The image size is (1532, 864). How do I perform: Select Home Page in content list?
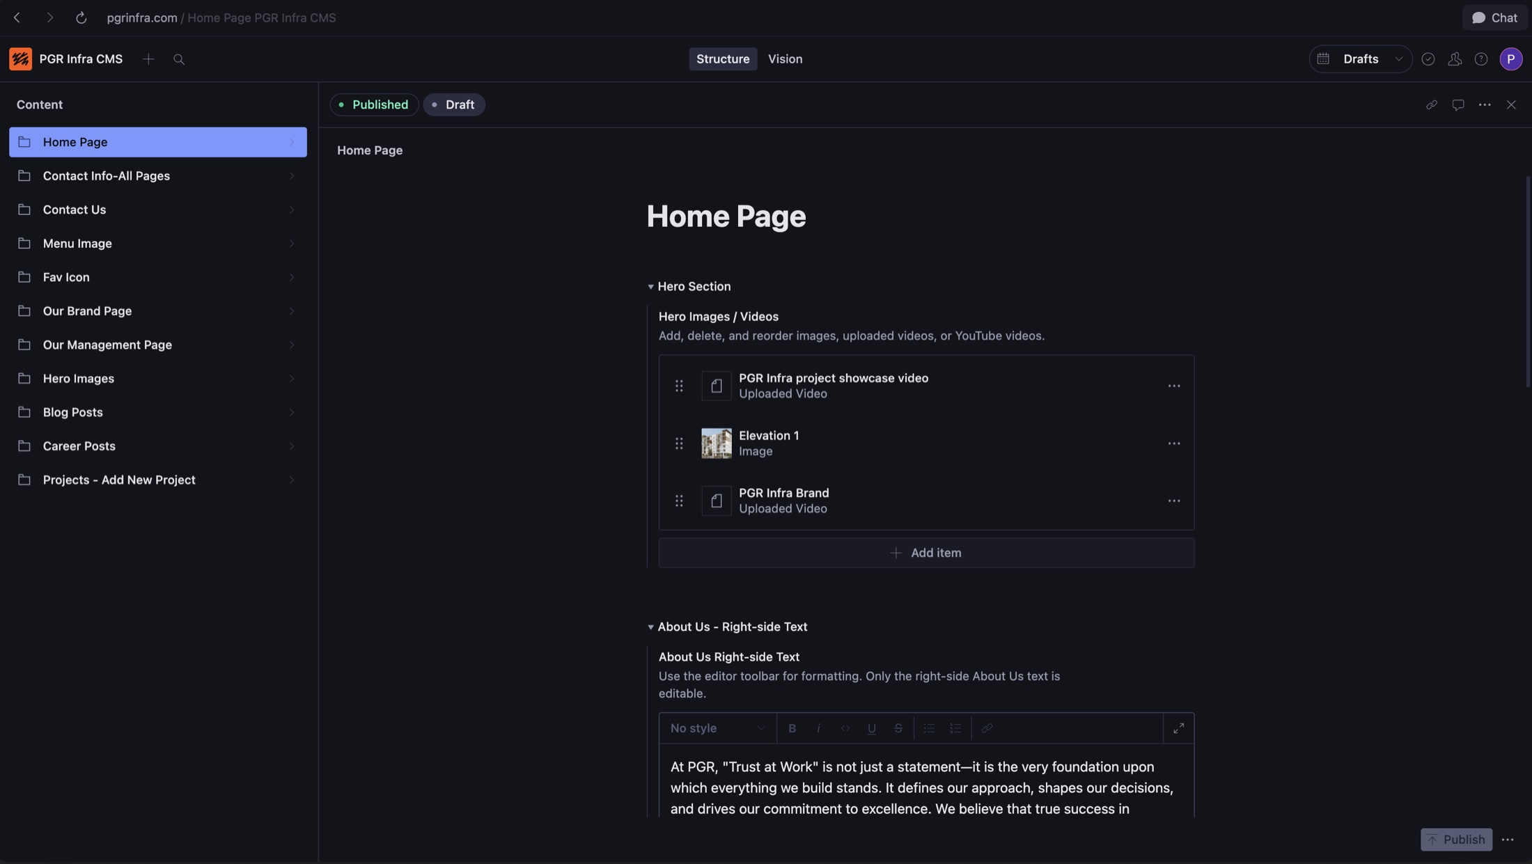coord(158,142)
